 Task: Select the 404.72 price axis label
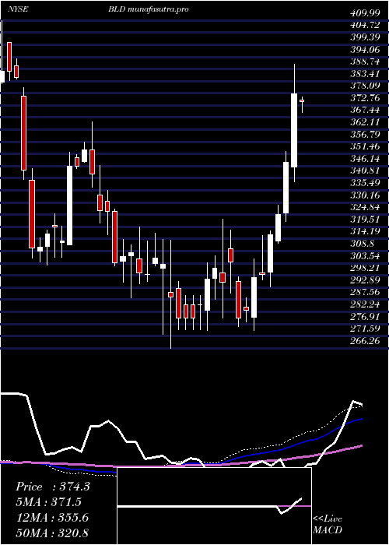(x=364, y=25)
